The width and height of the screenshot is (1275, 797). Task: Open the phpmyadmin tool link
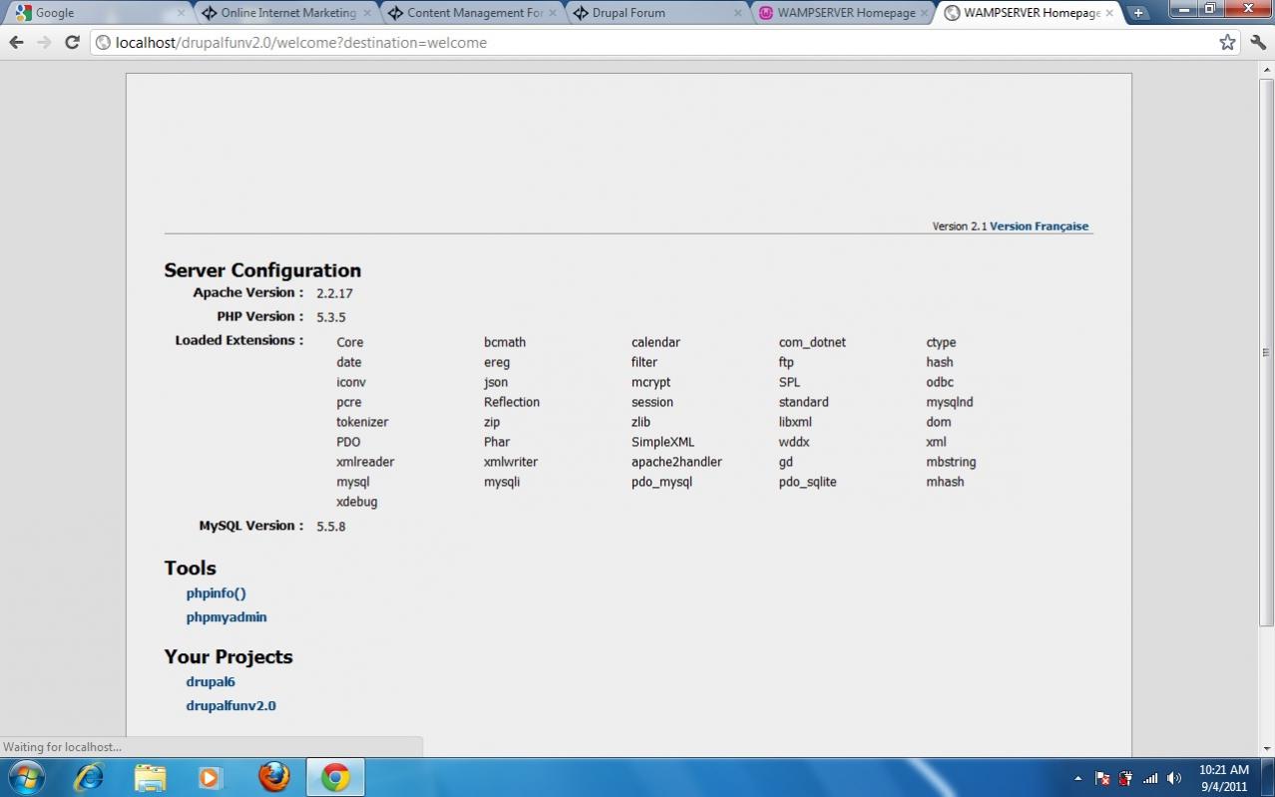226,616
